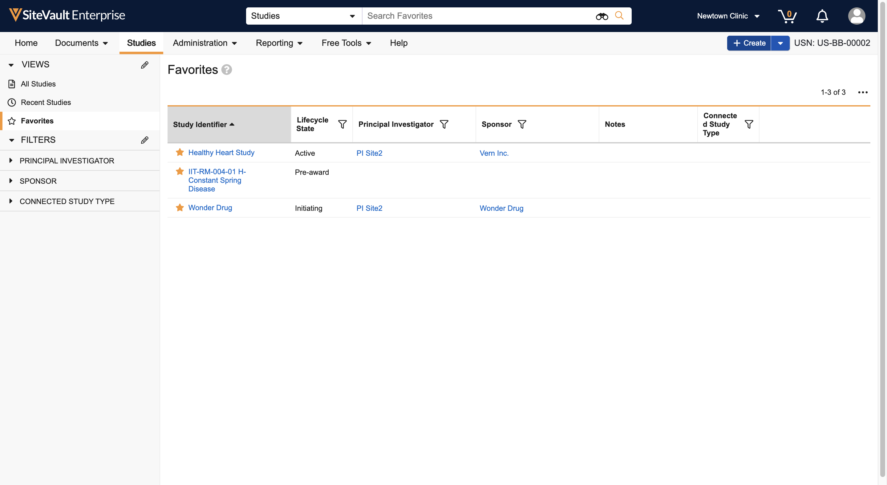Click the search magnifier icon
Viewport: 887px width, 485px height.
point(620,16)
